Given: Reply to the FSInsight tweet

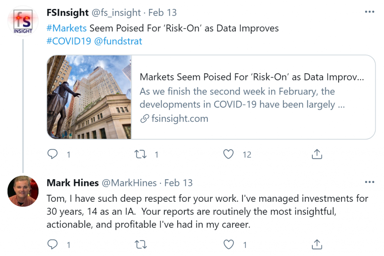Looking at the screenshot, I should tap(53, 154).
